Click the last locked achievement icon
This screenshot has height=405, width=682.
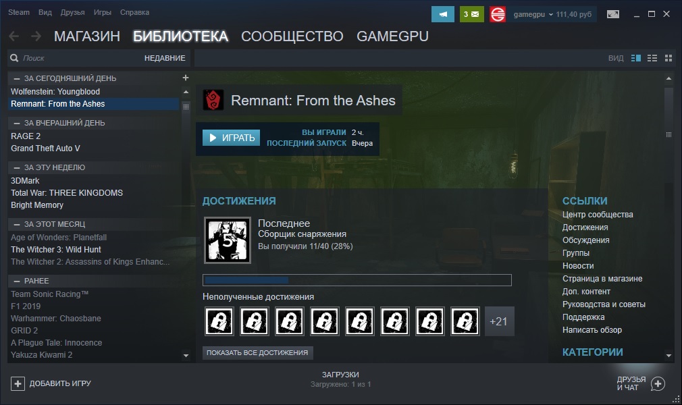click(465, 321)
